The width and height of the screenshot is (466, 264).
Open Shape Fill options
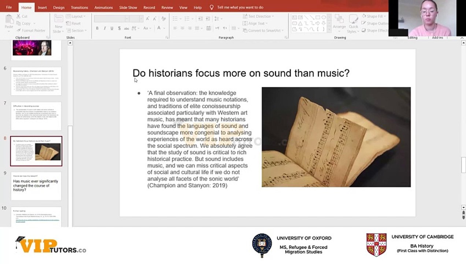[374, 16]
